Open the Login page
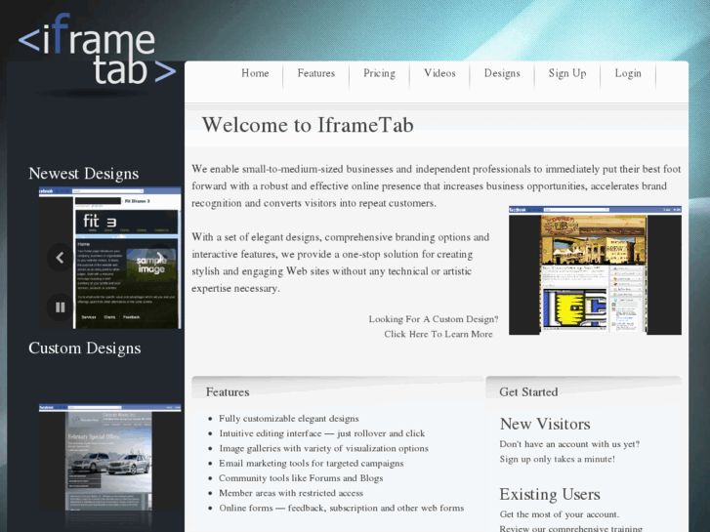710x532 pixels. pos(628,73)
